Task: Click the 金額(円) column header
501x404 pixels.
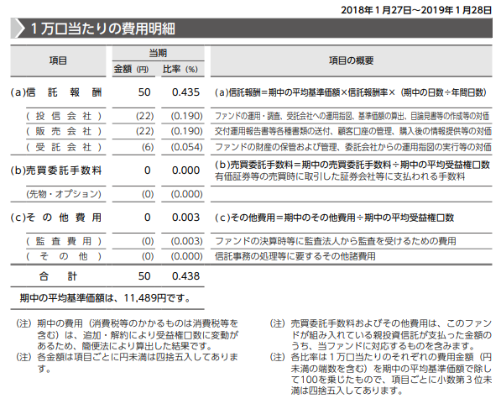Action: pyautogui.click(x=131, y=69)
